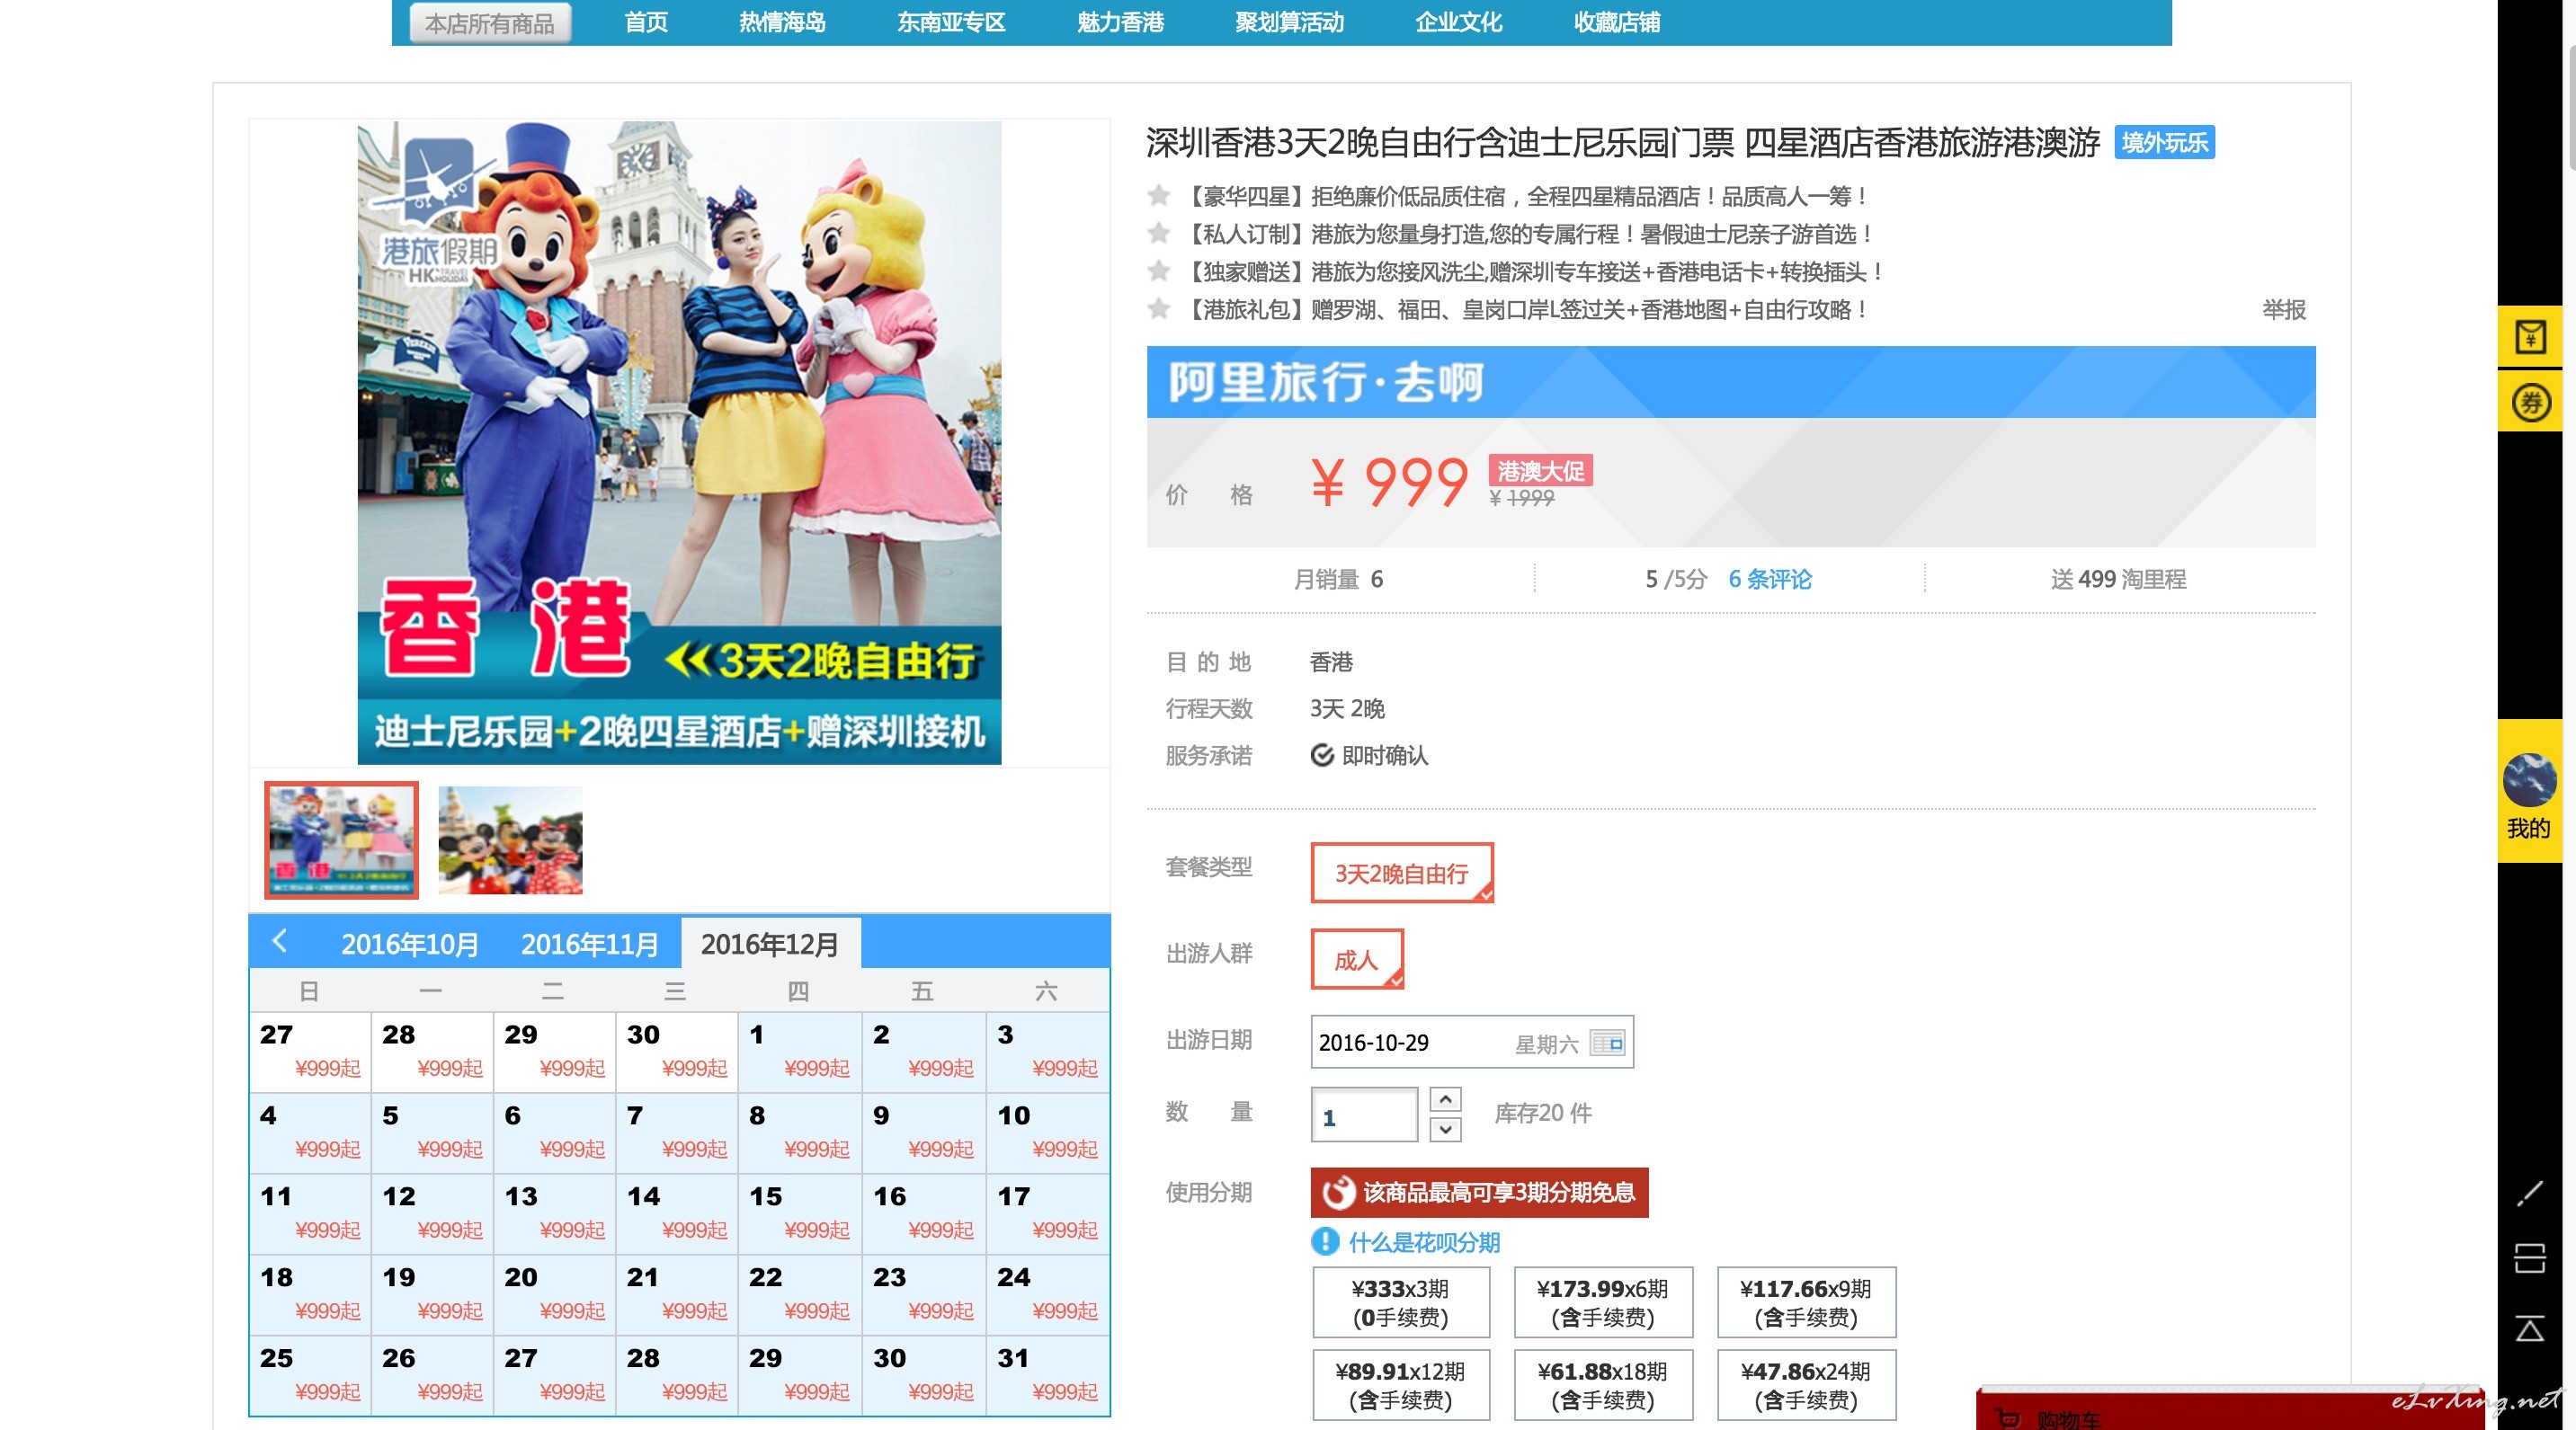2576x1430 pixels.
Task: Open the 6 条评论 reviews link
Action: (x=1770, y=579)
